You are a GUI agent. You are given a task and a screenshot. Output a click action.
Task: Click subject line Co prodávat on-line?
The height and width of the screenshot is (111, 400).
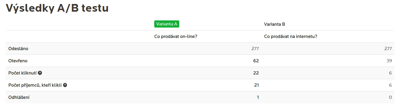tap(176, 37)
